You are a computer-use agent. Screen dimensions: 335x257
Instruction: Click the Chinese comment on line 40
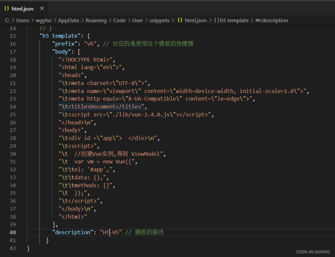click(x=144, y=233)
